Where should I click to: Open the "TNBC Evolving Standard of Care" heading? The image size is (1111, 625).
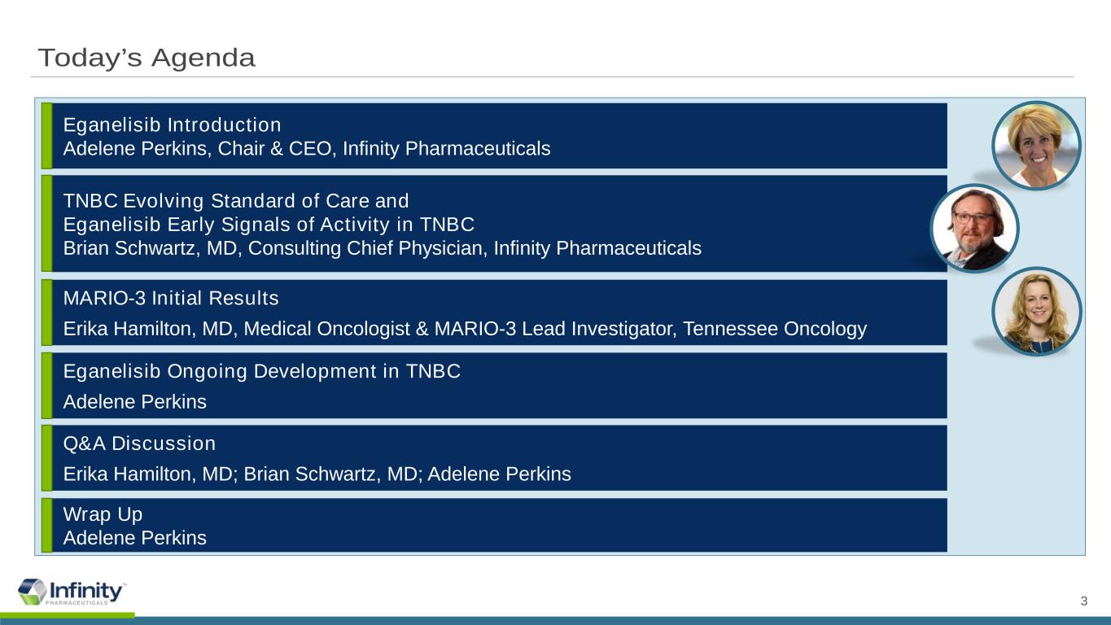pyautogui.click(x=236, y=200)
